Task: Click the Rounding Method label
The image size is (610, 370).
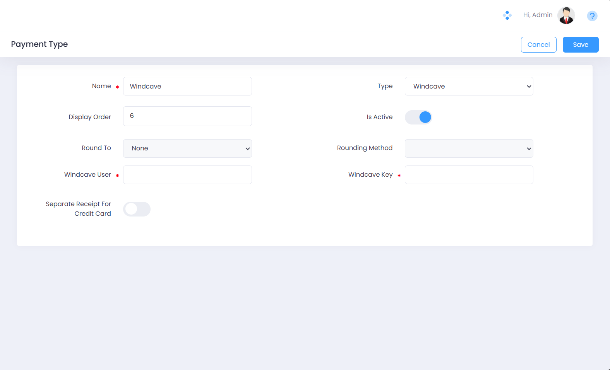Action: pyautogui.click(x=365, y=148)
